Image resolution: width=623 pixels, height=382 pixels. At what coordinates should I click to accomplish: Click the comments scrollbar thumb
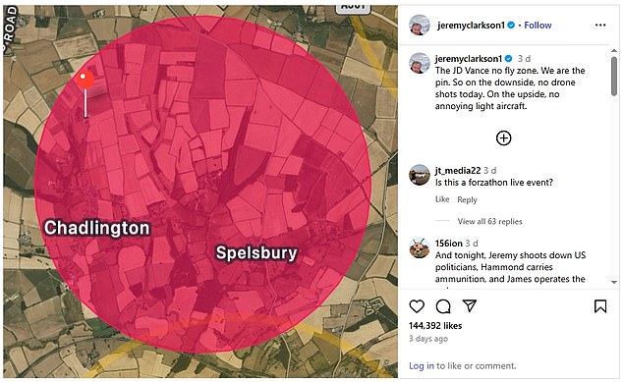point(614,76)
